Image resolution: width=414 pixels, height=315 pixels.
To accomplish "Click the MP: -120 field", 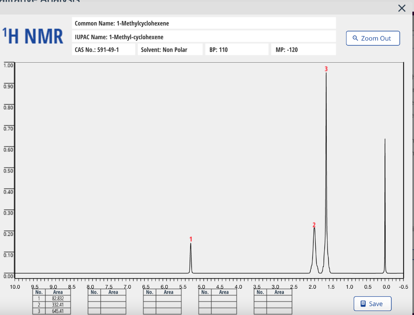I will coord(303,50).
